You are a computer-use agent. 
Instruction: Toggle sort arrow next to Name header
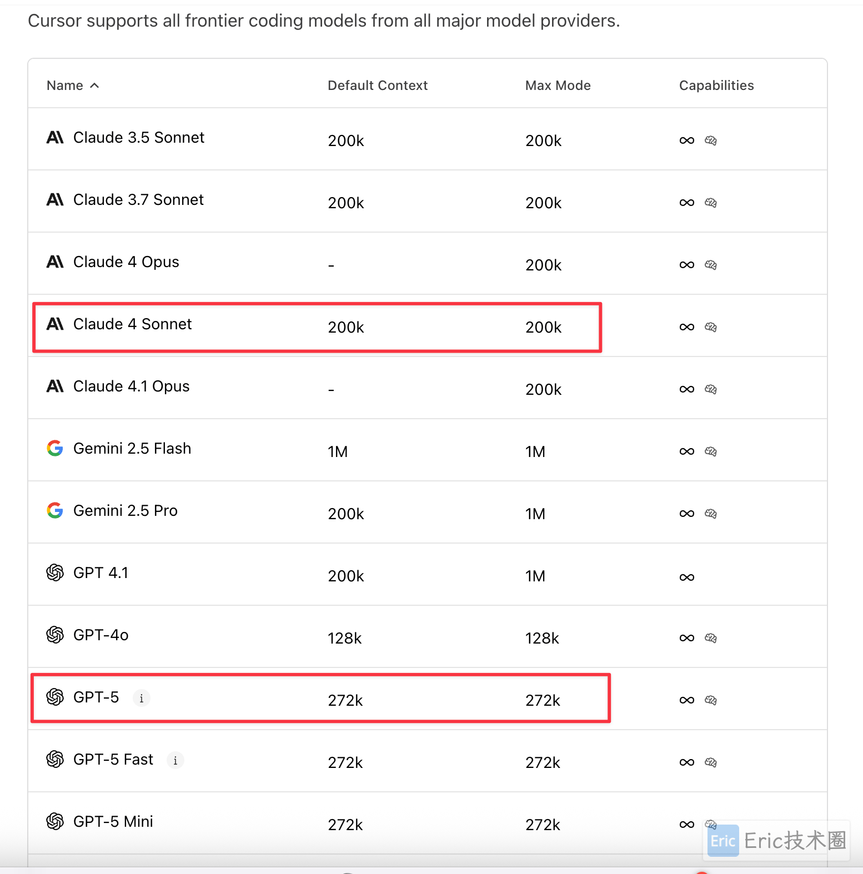point(94,86)
